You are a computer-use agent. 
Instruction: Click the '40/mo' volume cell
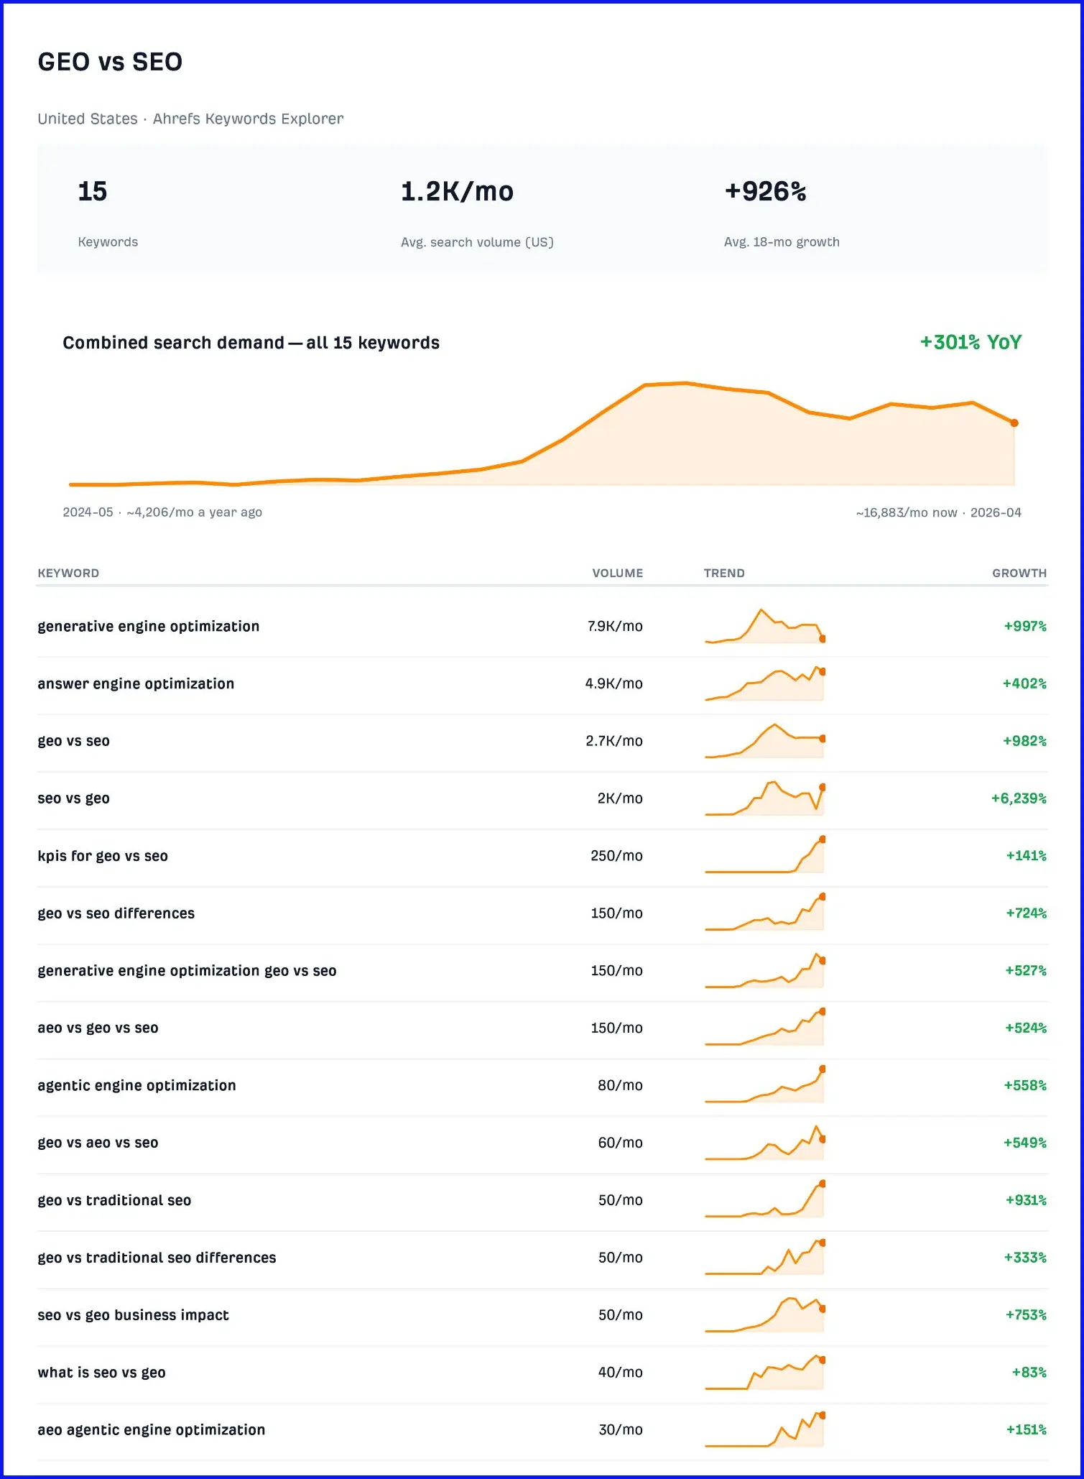[620, 1373]
